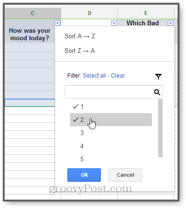Open filter dropdown on column C
Screen dimensions: 186x208
click(x=57, y=23)
